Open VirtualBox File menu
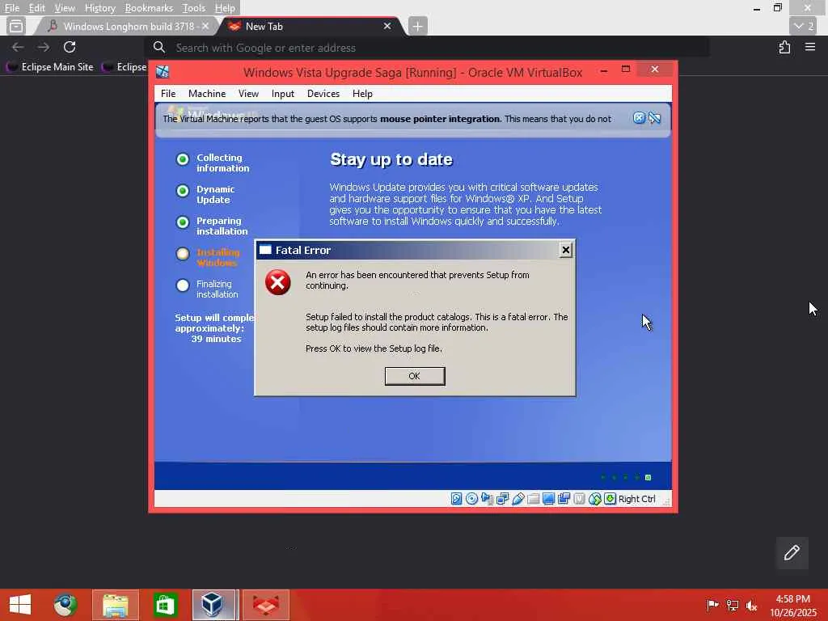 [x=168, y=94]
